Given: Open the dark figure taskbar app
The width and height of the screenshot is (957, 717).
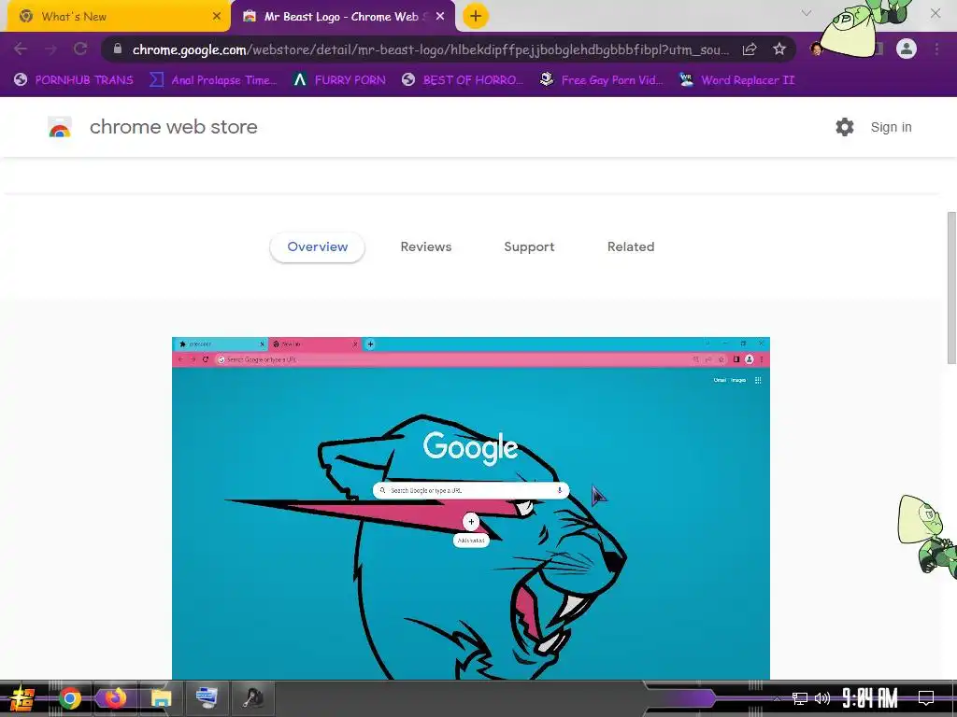Looking at the screenshot, I should 252,698.
